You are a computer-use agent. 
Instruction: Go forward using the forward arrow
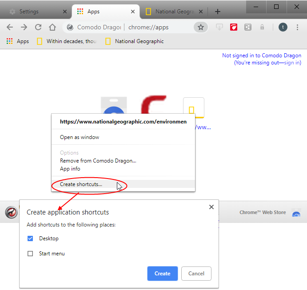tap(24, 27)
